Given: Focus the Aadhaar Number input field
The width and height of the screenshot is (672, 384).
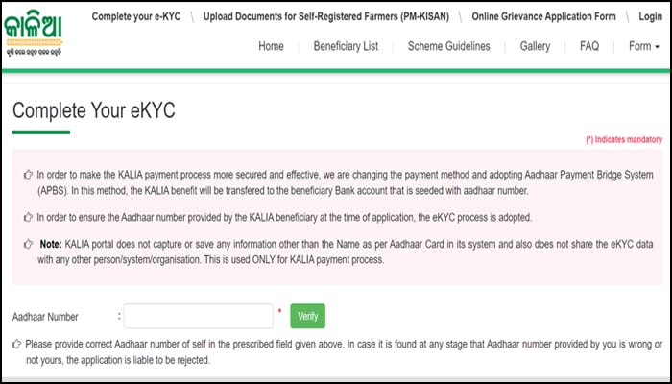Looking at the screenshot, I should [199, 316].
